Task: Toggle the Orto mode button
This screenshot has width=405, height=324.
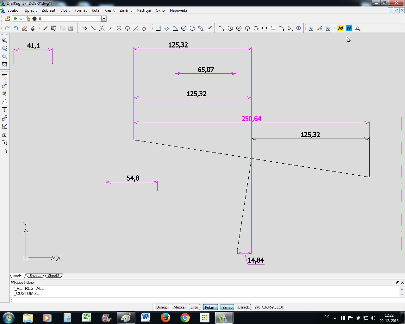Action: 194,307
